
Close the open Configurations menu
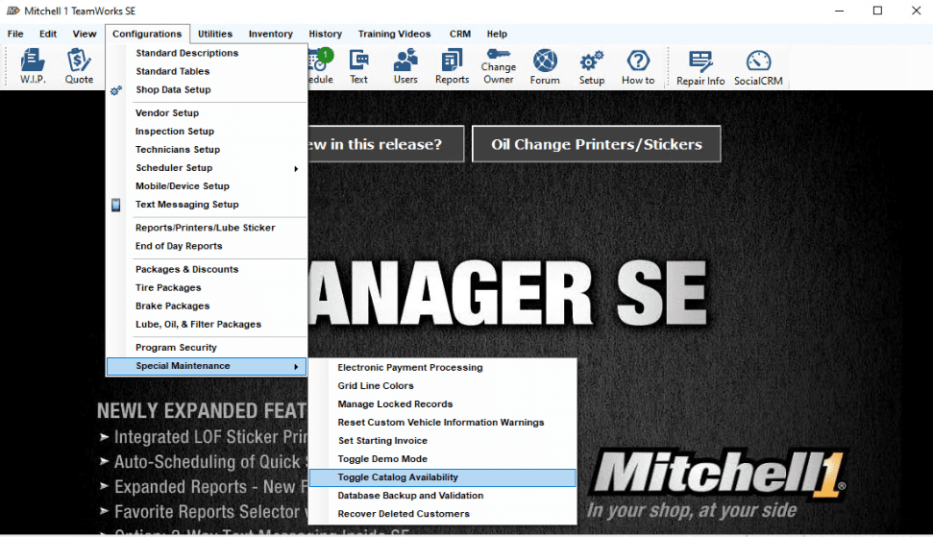point(147,34)
